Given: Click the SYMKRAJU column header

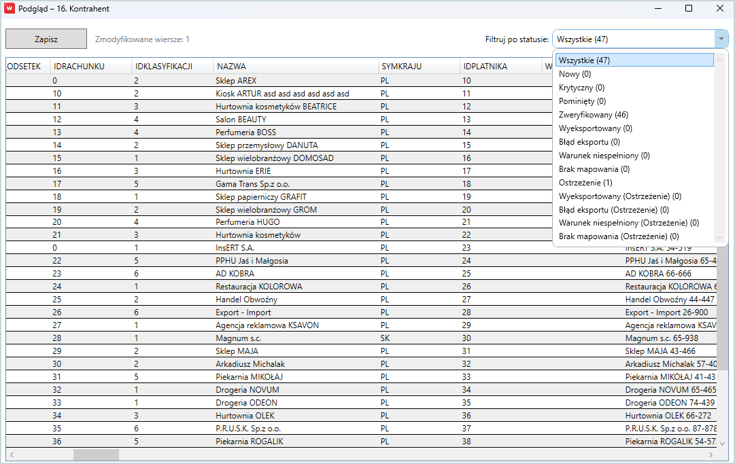Looking at the screenshot, I should point(402,67).
